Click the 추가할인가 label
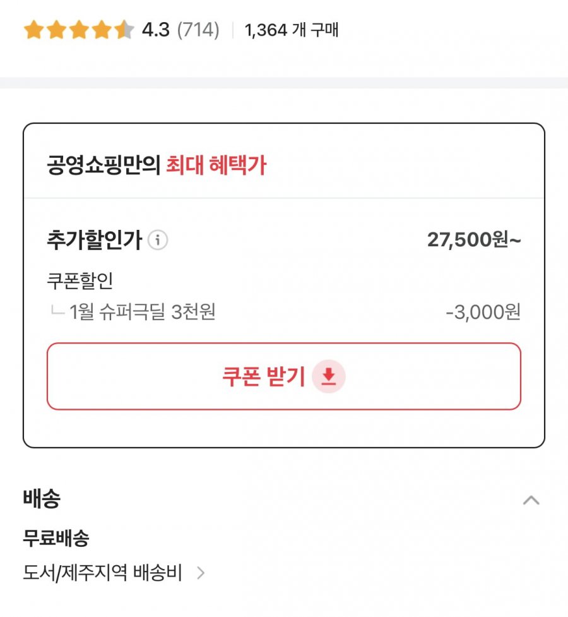 pos(94,240)
